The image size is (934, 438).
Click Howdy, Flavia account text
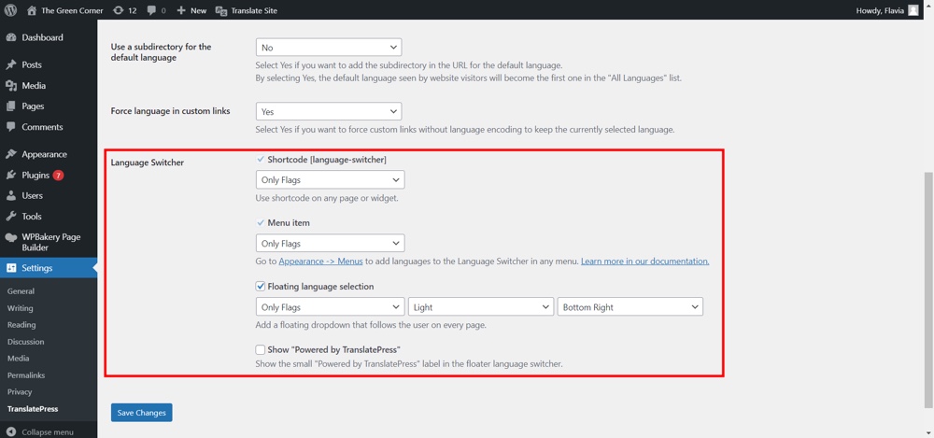click(880, 10)
